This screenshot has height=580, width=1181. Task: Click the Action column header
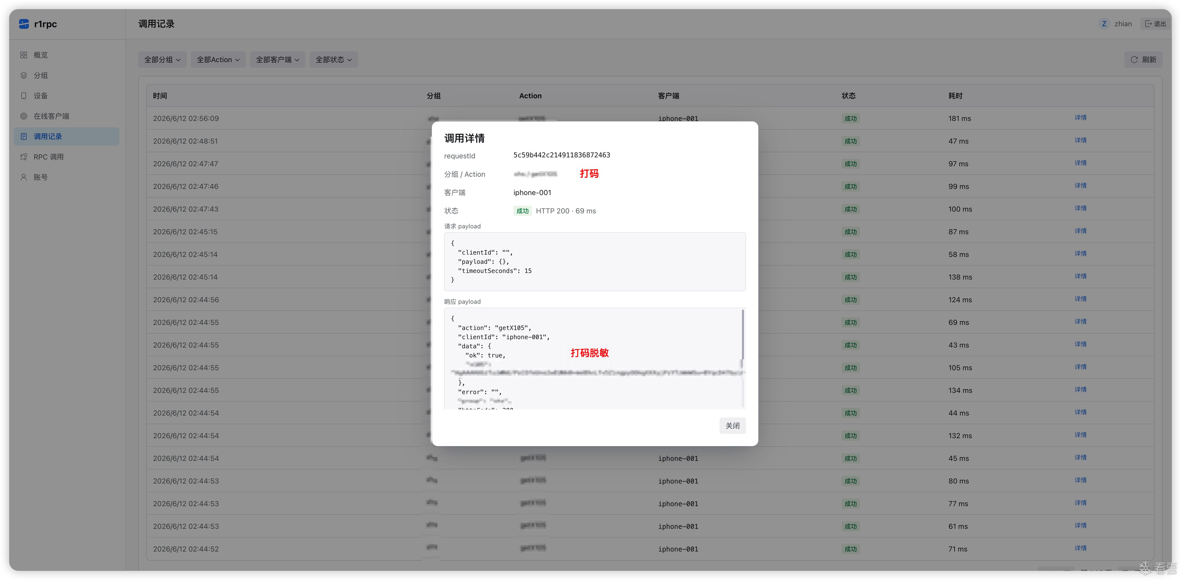point(530,96)
